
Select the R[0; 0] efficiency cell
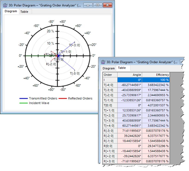(x=156, y=146)
